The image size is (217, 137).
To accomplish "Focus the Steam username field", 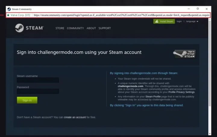I will [38, 80].
